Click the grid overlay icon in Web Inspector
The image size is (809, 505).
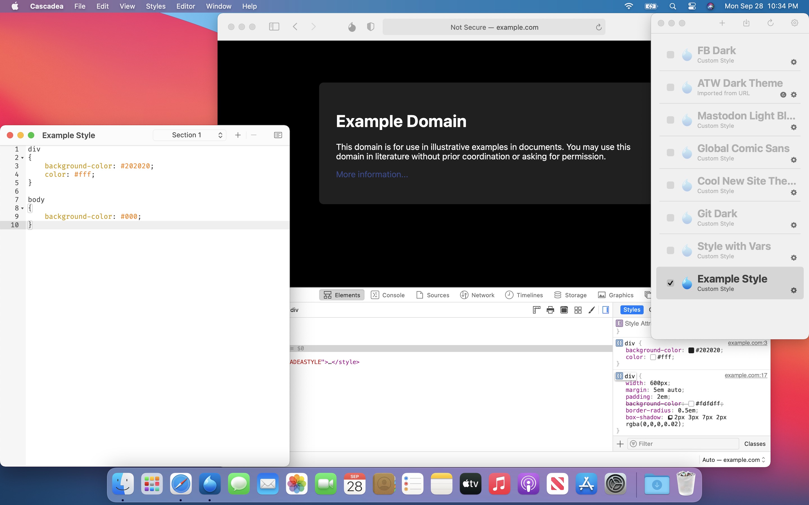578,310
